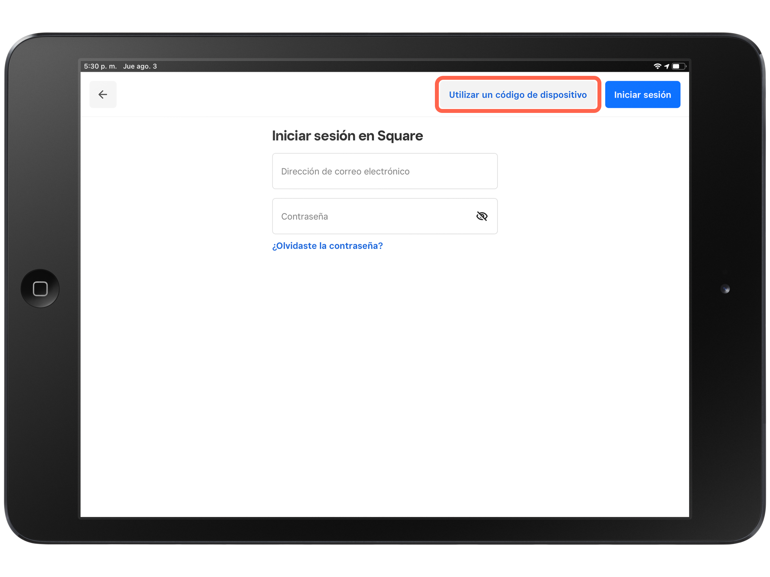770x577 pixels.
Task: Focus the "Contraseña" input field
Action: tap(371, 216)
